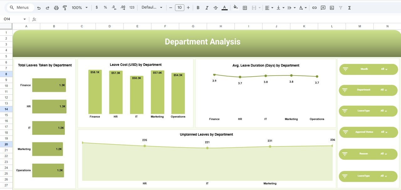The height and width of the screenshot is (190, 401).
Task: Click the Create a filter icon
Action: point(340,8)
